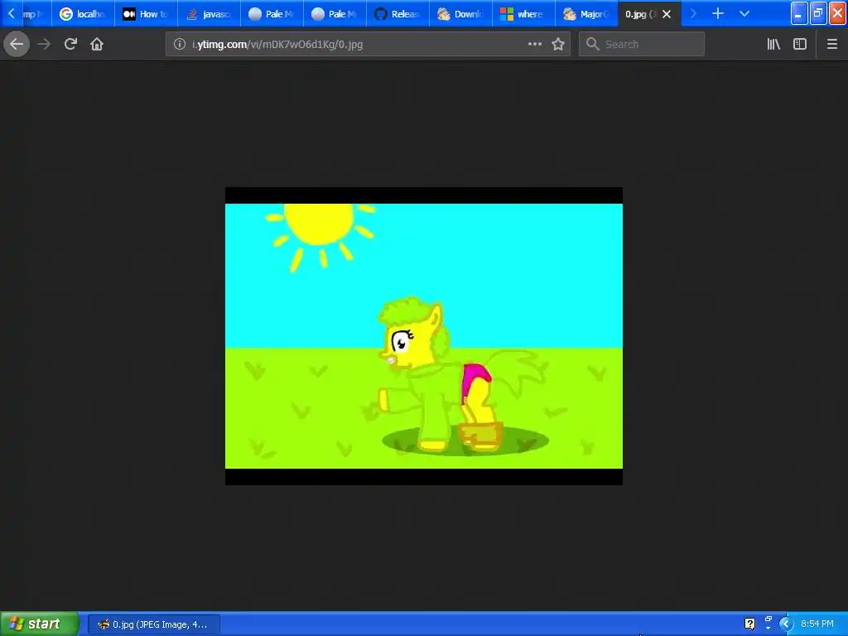Viewport: 848px width, 636px height.
Task: Click the Search box in toolbar
Action: (642, 45)
